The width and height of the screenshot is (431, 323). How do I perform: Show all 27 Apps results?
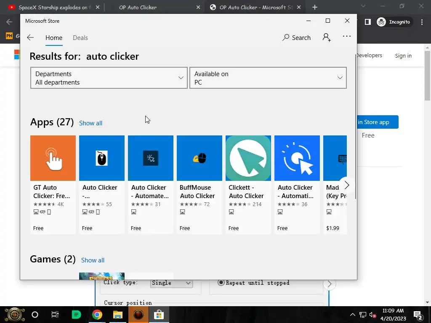(x=91, y=123)
